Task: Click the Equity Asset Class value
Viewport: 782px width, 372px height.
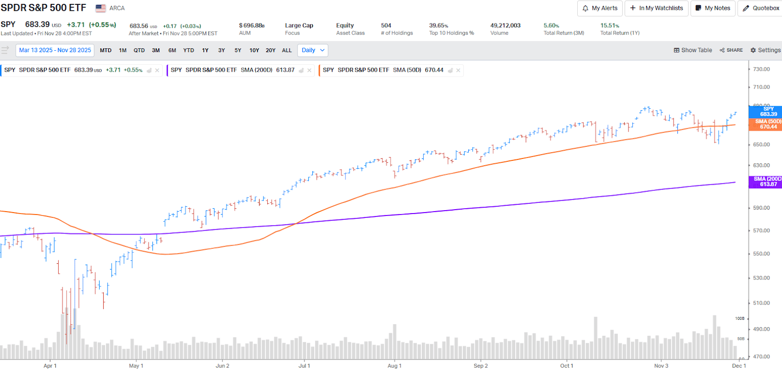Action: click(345, 25)
